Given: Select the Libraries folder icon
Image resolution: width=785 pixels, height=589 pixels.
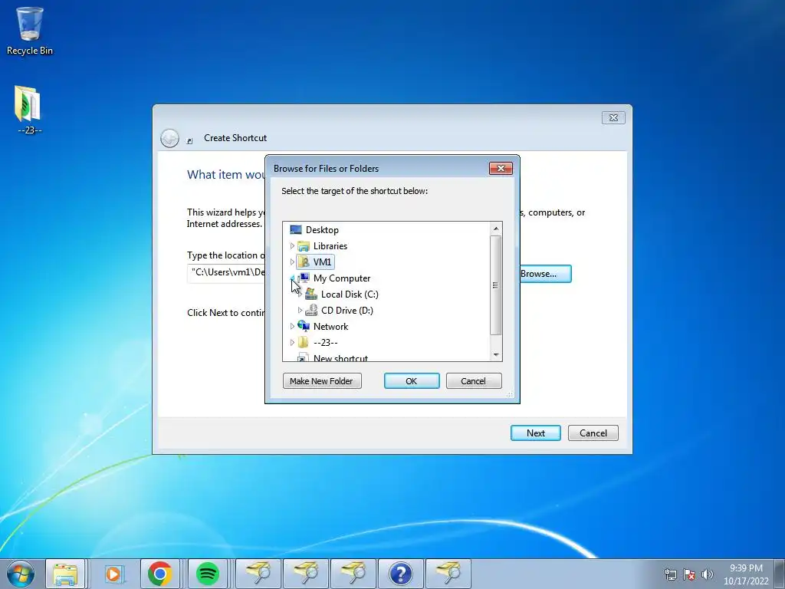Looking at the screenshot, I should click(x=304, y=246).
